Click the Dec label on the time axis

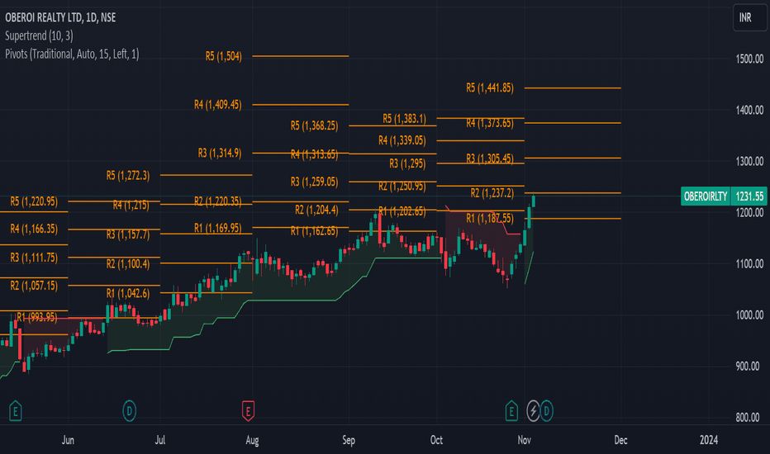pos(620,440)
